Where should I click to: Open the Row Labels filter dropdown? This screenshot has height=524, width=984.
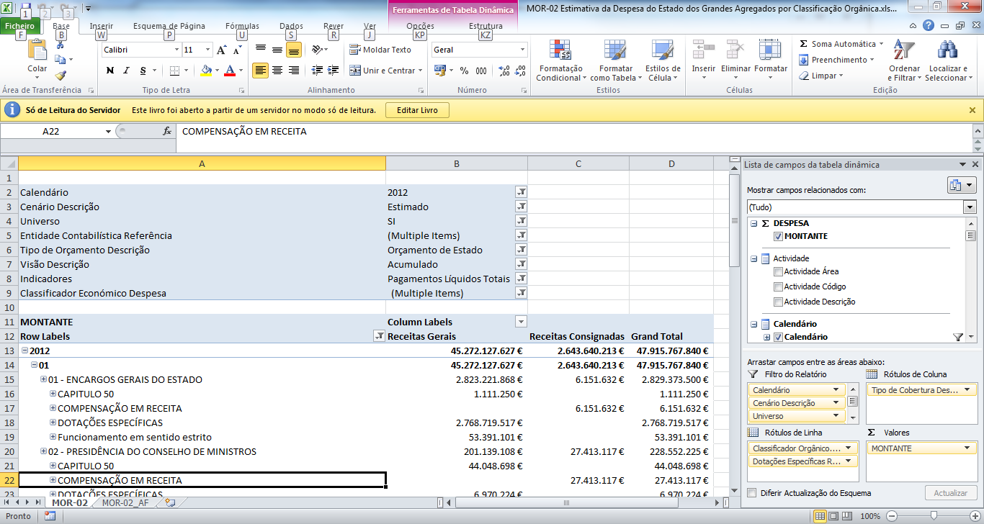click(379, 336)
